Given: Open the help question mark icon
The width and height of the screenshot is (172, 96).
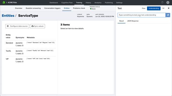Looking at the screenshot, I should point(162,2).
